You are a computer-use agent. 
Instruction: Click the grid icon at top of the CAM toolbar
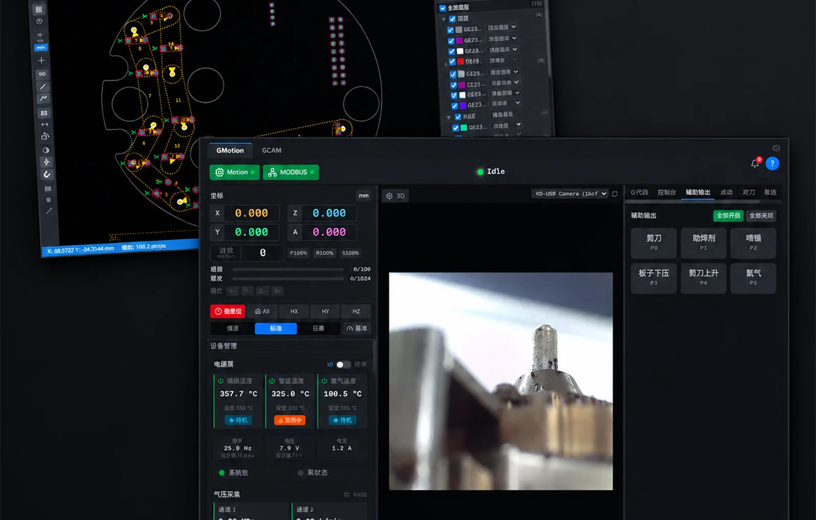tap(39, 10)
